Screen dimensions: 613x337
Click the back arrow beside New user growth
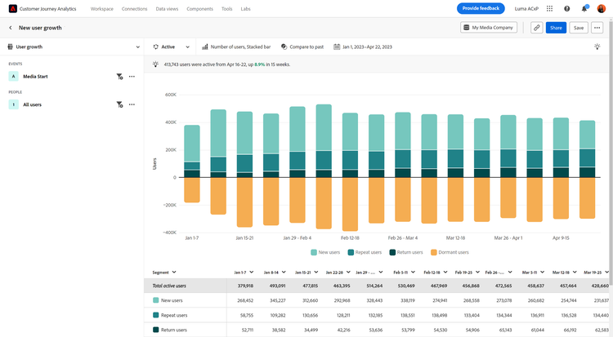10,28
